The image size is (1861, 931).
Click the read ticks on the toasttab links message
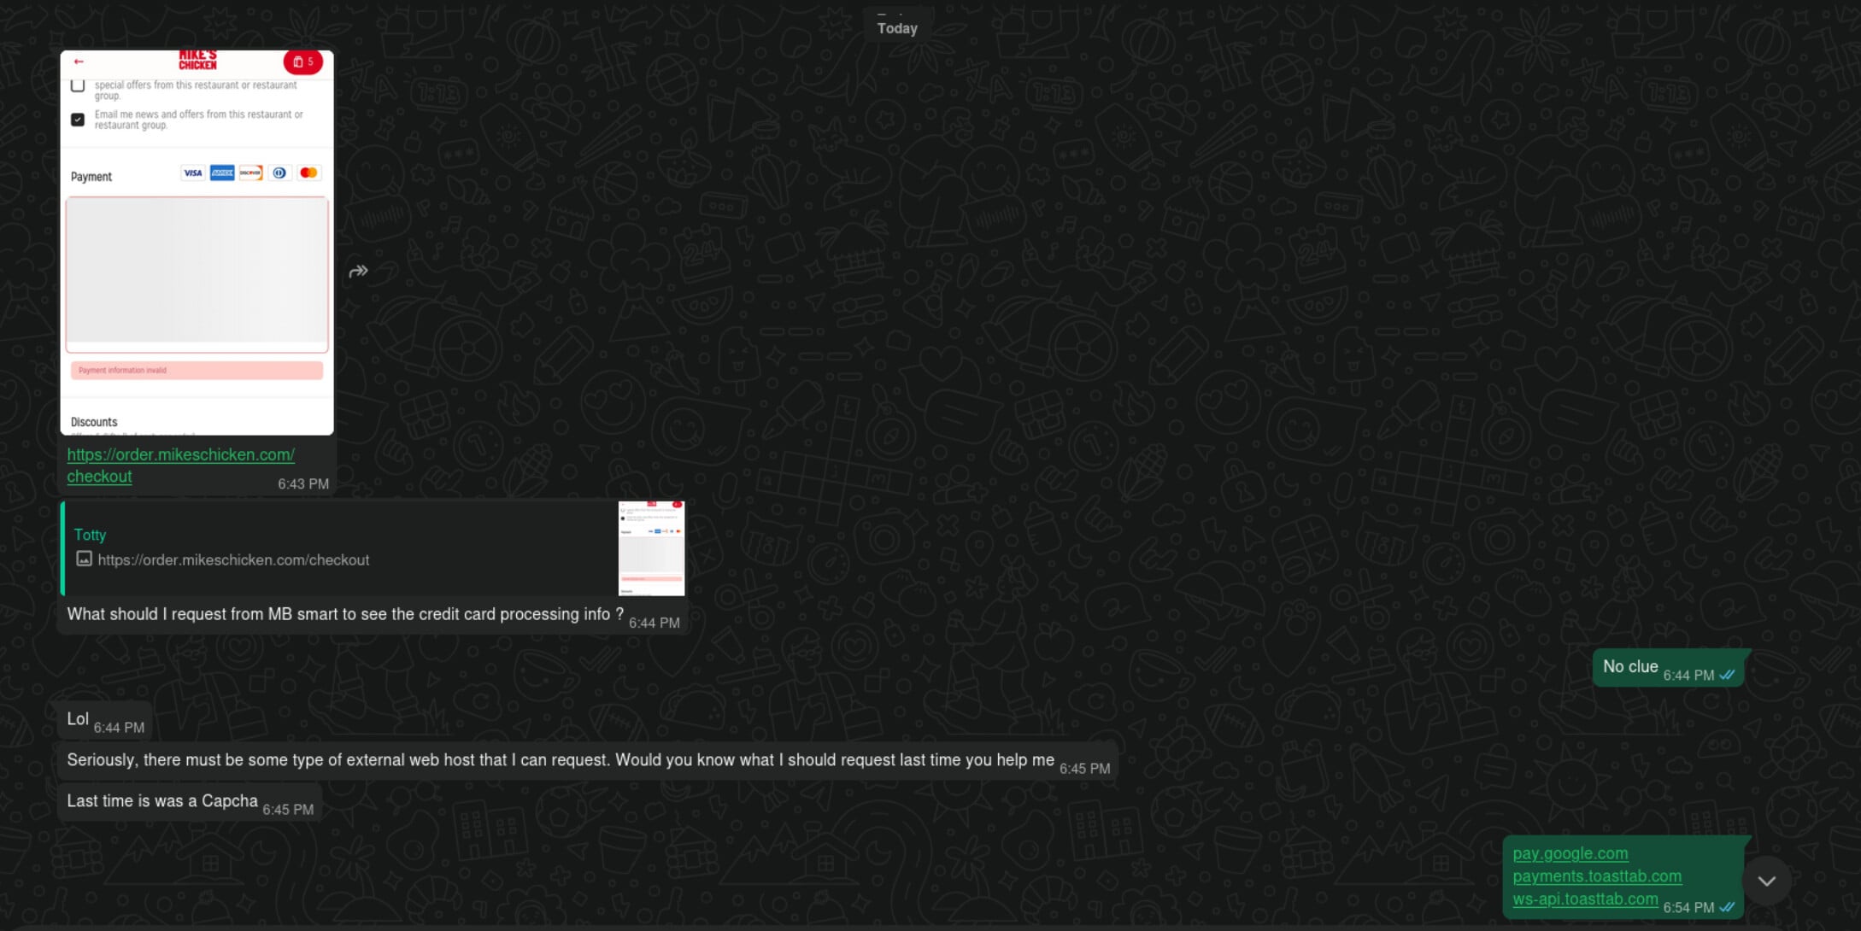point(1727,907)
